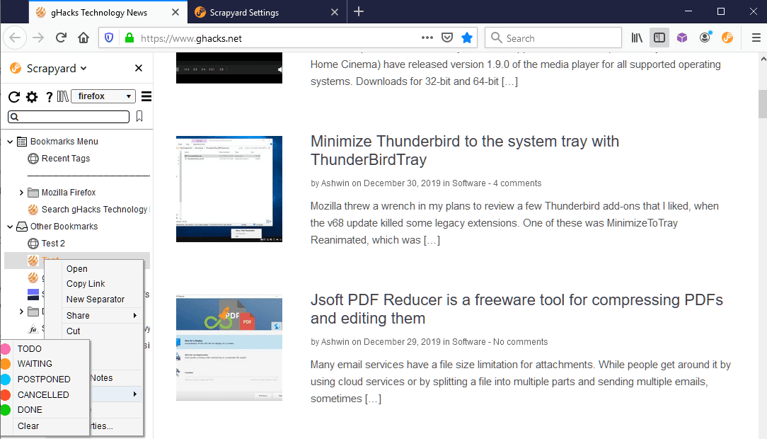Switch to gHacks Technology News tab
The width and height of the screenshot is (767, 439).
pyautogui.click(x=108, y=12)
